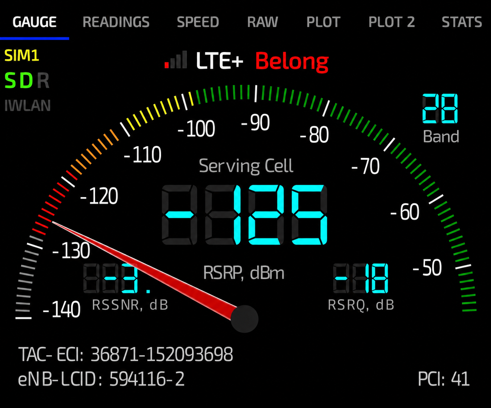Screen dimensions: 491x408
Task: Tap the Band label
Action: tap(441, 137)
